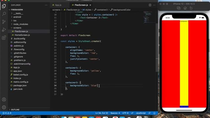Click line 17 export default FlexScreen
The width and height of the screenshot is (210, 118).
75,35
